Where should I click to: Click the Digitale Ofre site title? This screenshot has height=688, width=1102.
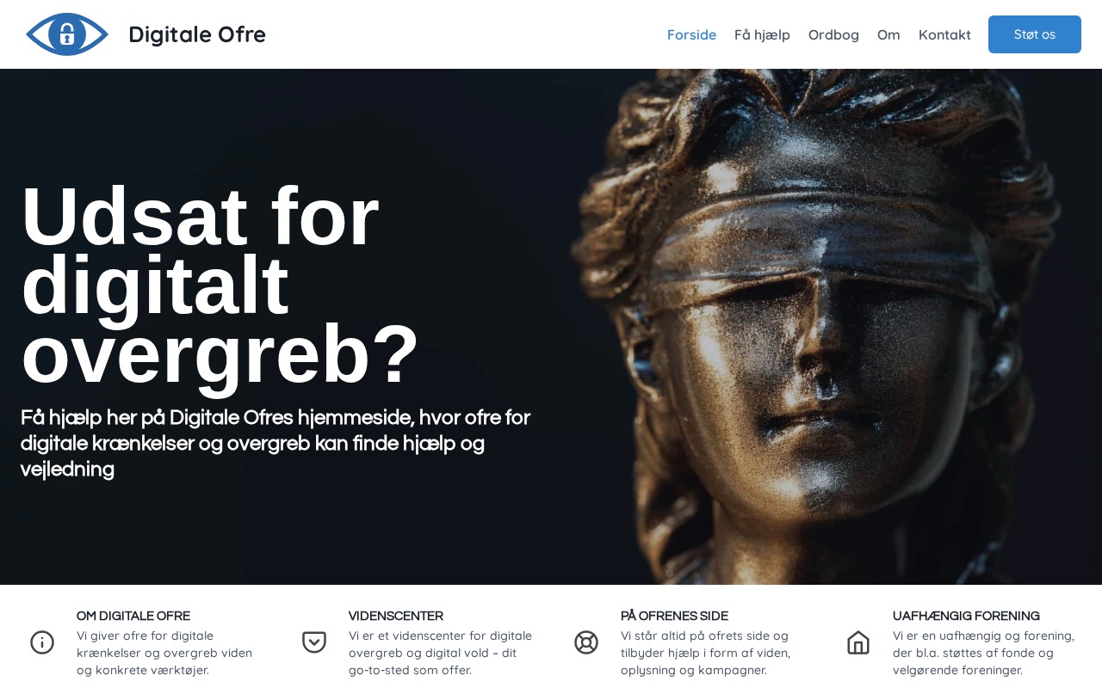pyautogui.click(x=197, y=34)
